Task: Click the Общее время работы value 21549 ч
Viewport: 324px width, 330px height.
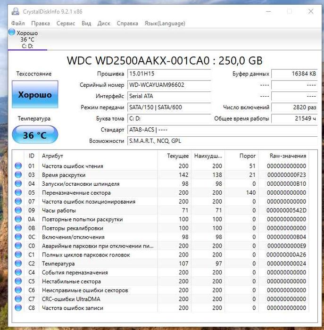Action: pyautogui.click(x=294, y=118)
